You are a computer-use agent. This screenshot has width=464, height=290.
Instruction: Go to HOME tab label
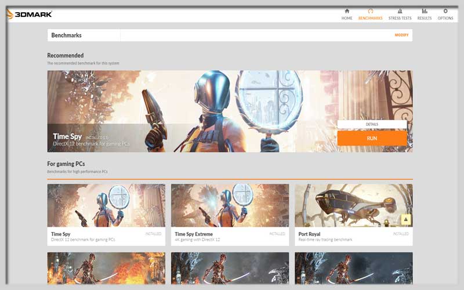point(347,18)
